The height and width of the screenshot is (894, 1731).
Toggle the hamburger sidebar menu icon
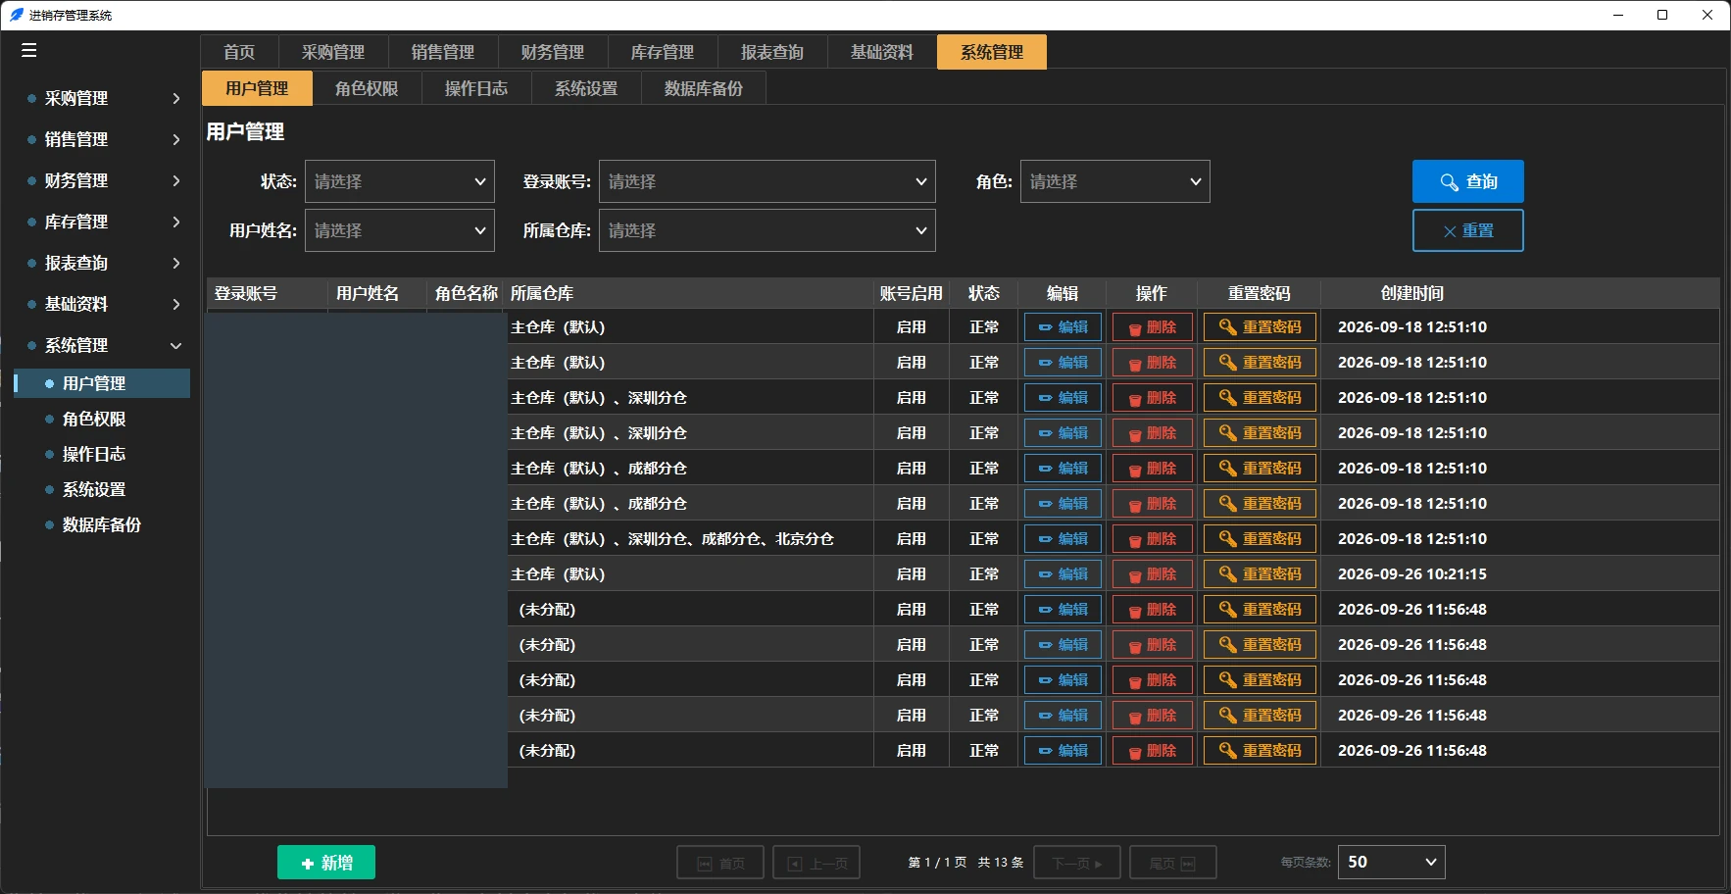click(x=28, y=51)
